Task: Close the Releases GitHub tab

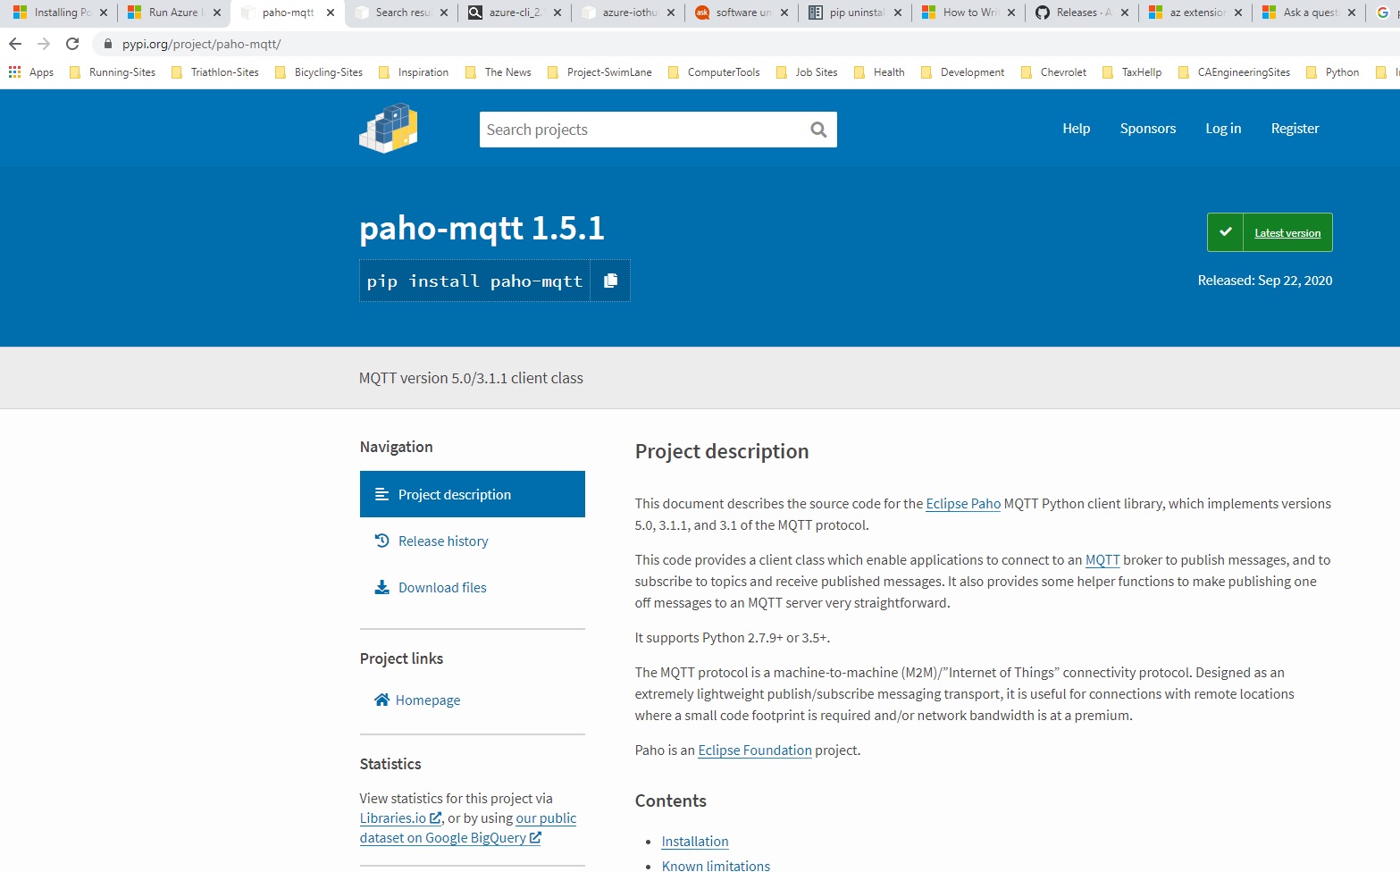Action: click(x=1125, y=13)
